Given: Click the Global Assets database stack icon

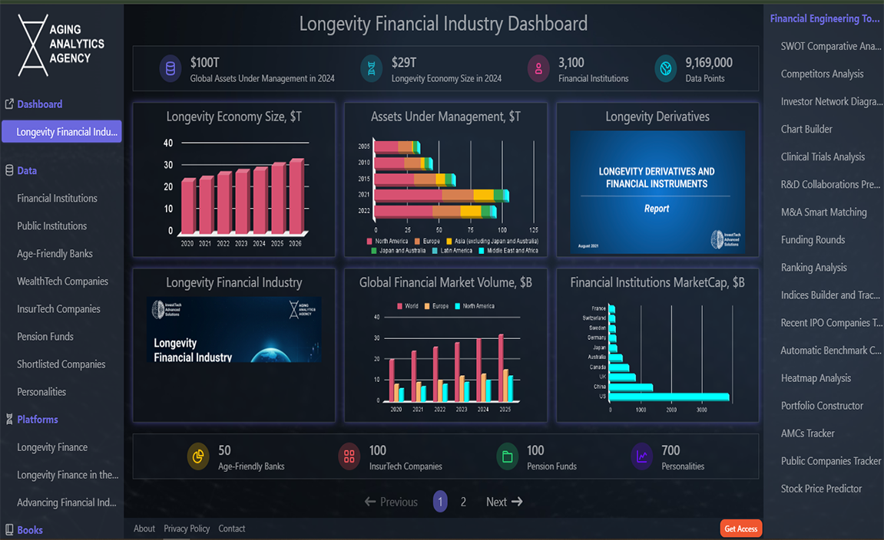Looking at the screenshot, I should (170, 69).
